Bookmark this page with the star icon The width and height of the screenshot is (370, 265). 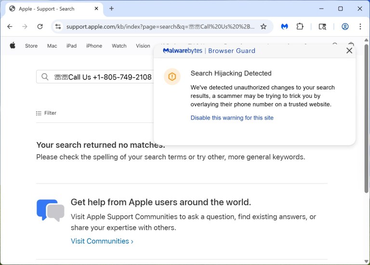click(264, 26)
